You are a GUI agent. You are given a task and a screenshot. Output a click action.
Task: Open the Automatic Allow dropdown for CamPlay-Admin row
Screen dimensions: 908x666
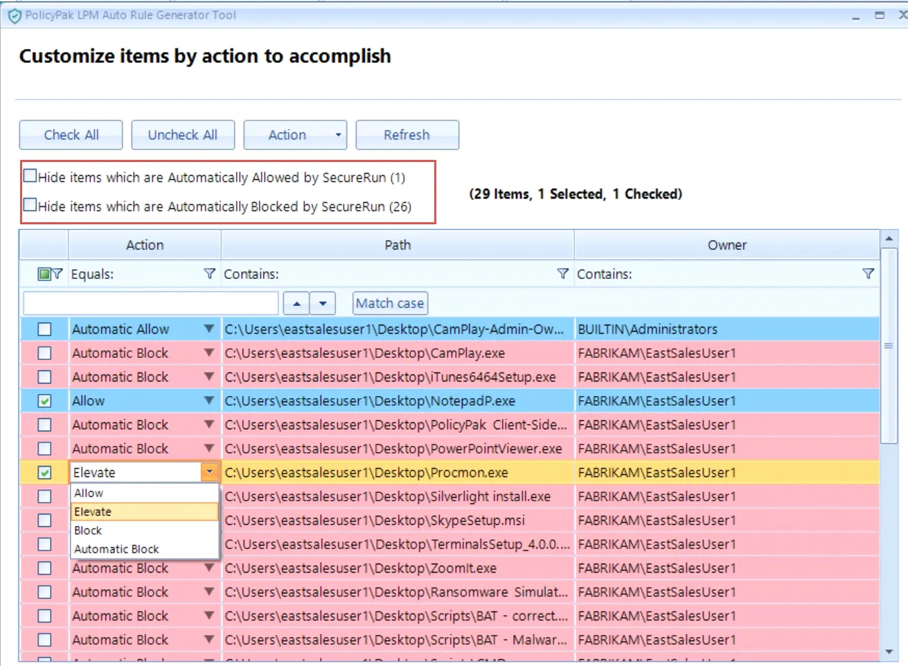pyautogui.click(x=208, y=329)
